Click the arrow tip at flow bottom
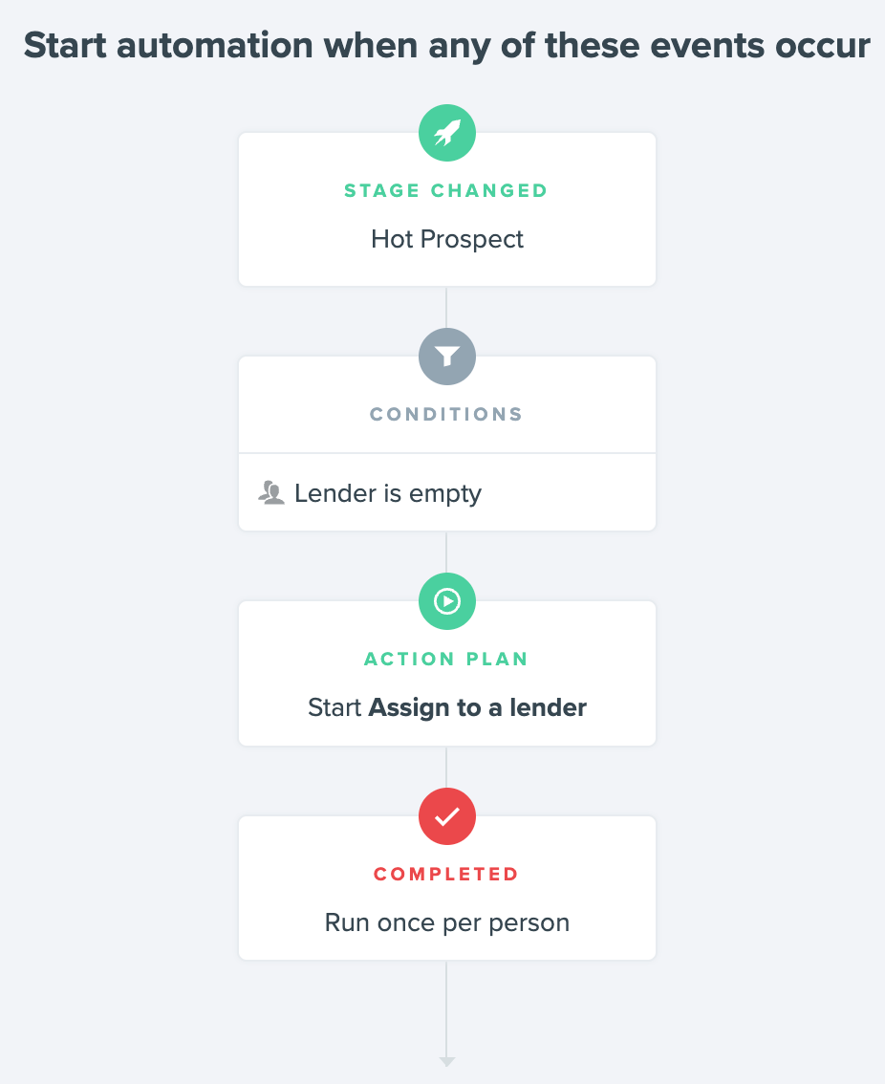Image resolution: width=885 pixels, height=1084 pixels. 446,1061
